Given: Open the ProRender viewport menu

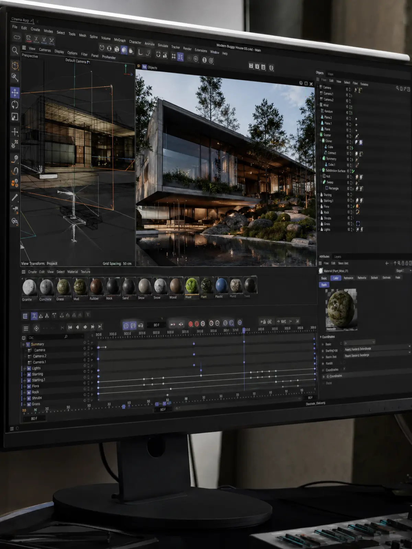Looking at the screenshot, I should point(109,57).
